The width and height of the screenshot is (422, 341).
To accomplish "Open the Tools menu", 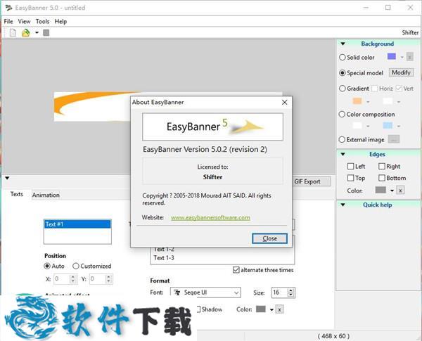I will coord(42,21).
